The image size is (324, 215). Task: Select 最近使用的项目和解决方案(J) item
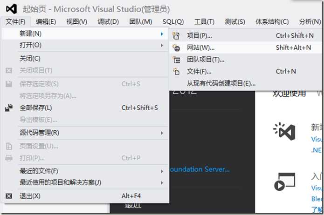click(85, 182)
